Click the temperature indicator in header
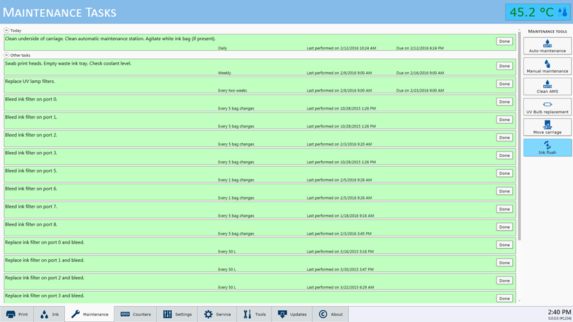573x322 pixels. [x=537, y=12]
